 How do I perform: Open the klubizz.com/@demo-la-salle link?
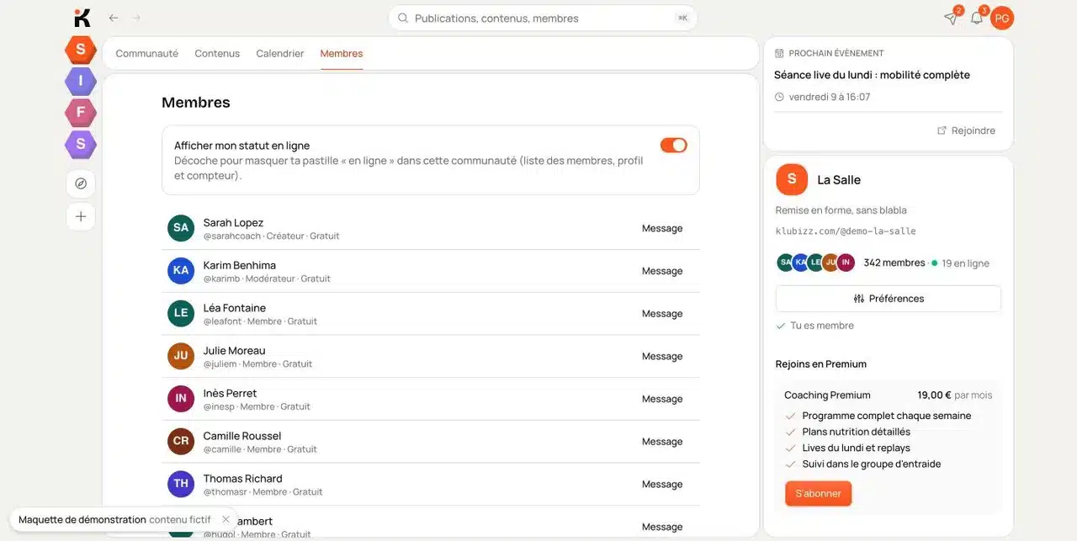click(x=846, y=231)
